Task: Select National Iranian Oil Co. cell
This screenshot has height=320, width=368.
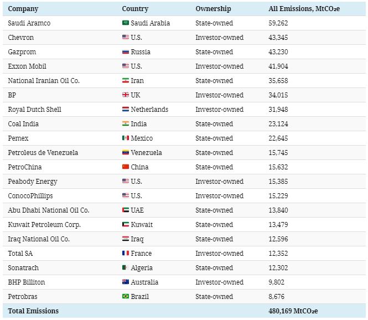Action: coord(44,80)
